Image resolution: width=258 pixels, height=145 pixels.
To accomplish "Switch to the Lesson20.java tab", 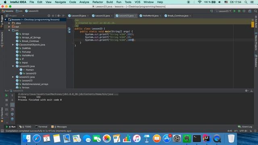I will 79,16.
